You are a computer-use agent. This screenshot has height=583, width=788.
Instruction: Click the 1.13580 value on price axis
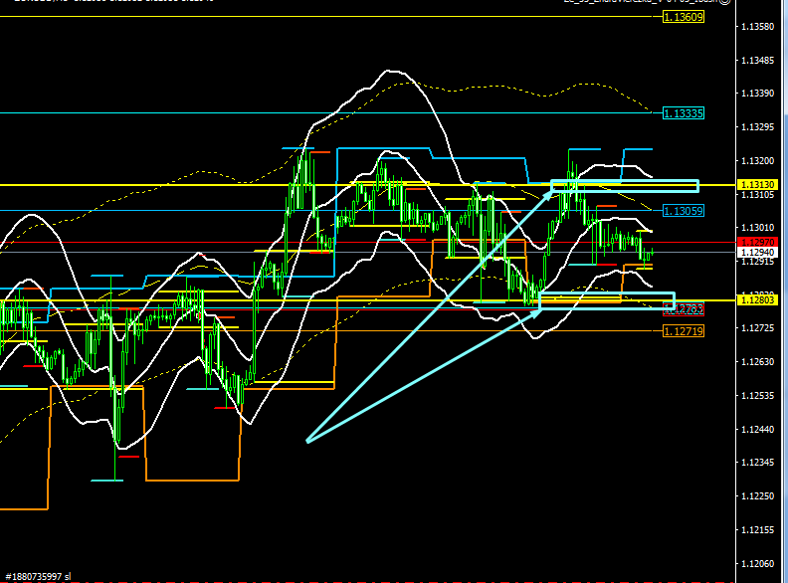pyautogui.click(x=758, y=26)
